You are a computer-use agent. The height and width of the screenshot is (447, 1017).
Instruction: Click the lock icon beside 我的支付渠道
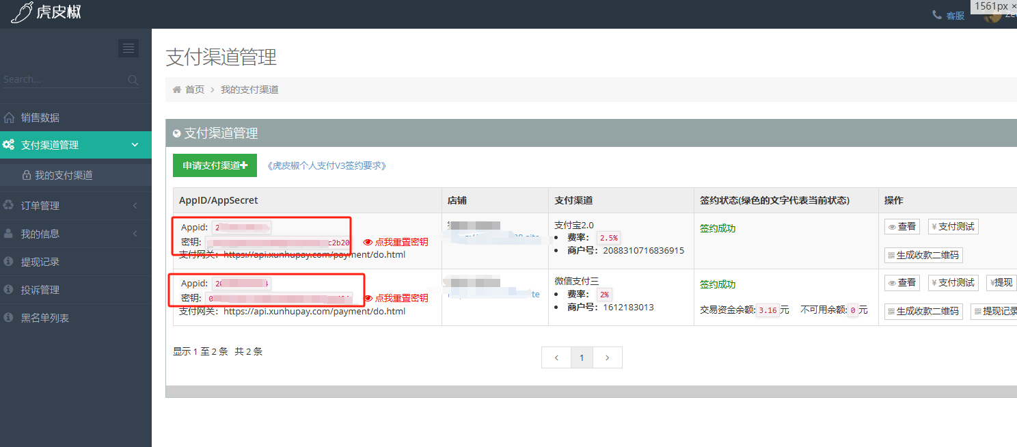pyautogui.click(x=27, y=176)
